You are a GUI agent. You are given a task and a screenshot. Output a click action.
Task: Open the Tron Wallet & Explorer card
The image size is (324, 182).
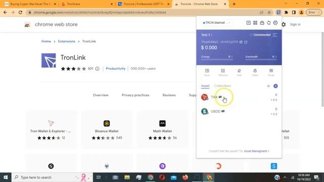51,130
